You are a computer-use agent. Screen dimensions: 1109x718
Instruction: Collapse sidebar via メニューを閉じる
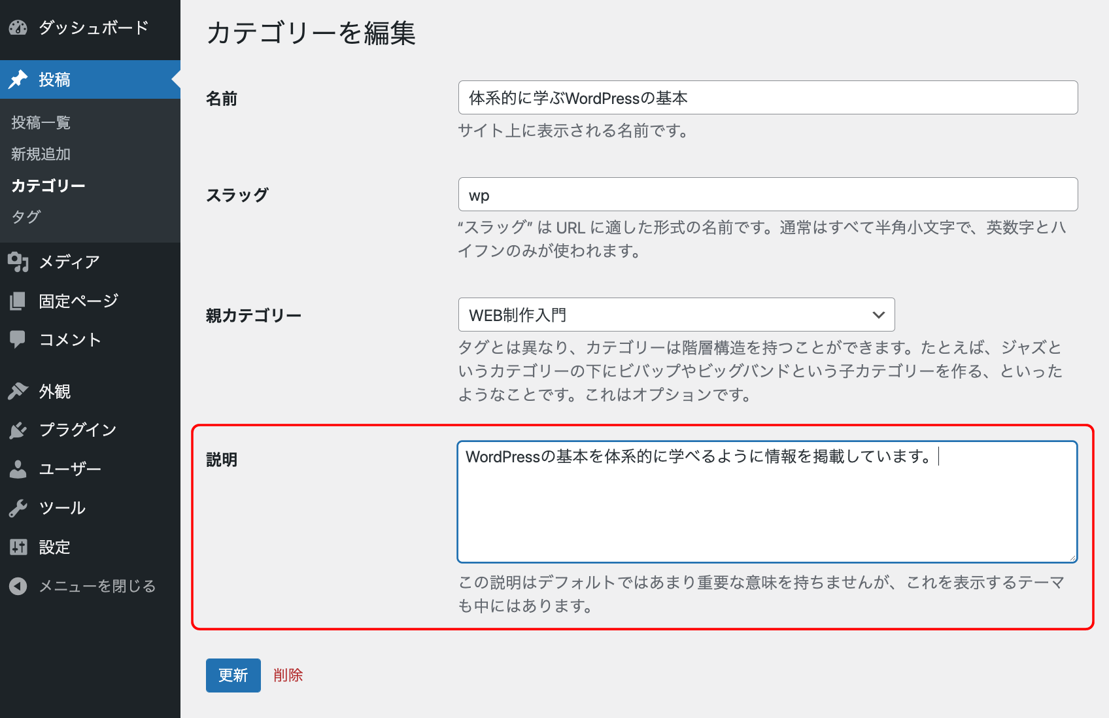tap(90, 586)
